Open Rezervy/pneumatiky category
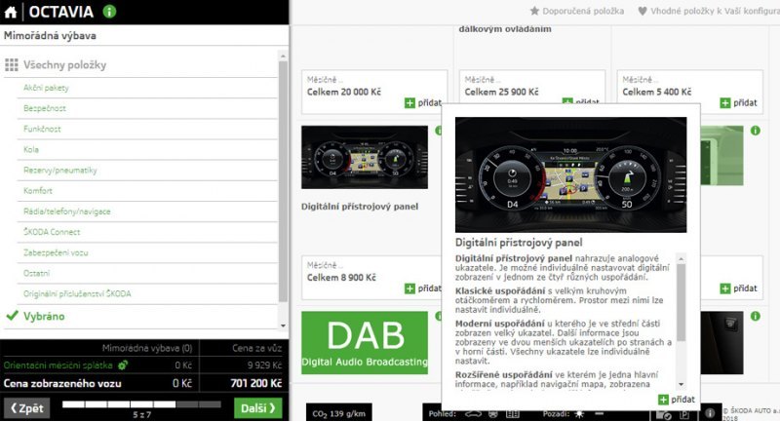The image size is (780, 422). (x=147, y=171)
